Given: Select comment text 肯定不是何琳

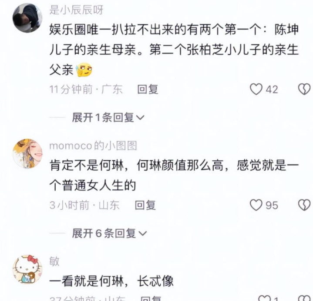Looking at the screenshot, I should pyautogui.click(x=174, y=175).
